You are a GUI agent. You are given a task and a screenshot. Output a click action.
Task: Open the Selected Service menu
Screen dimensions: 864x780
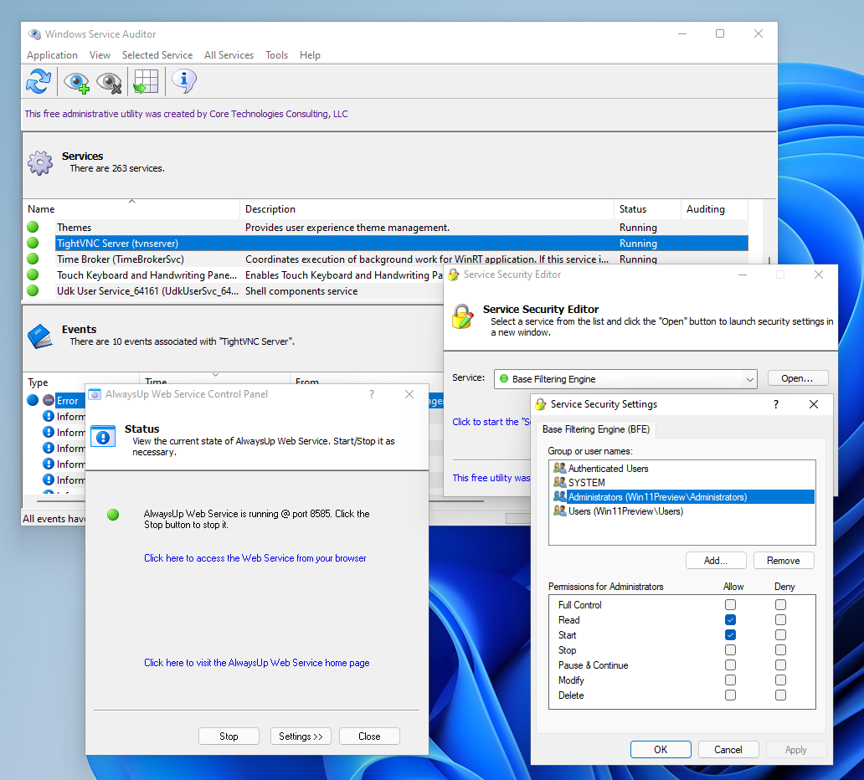[x=157, y=55]
